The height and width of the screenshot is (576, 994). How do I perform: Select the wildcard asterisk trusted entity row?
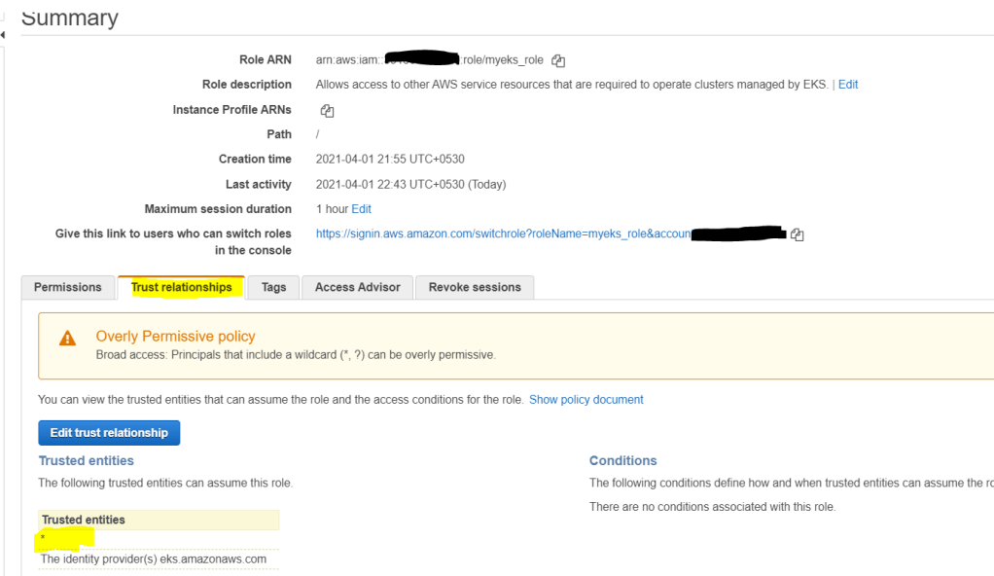[x=44, y=538]
